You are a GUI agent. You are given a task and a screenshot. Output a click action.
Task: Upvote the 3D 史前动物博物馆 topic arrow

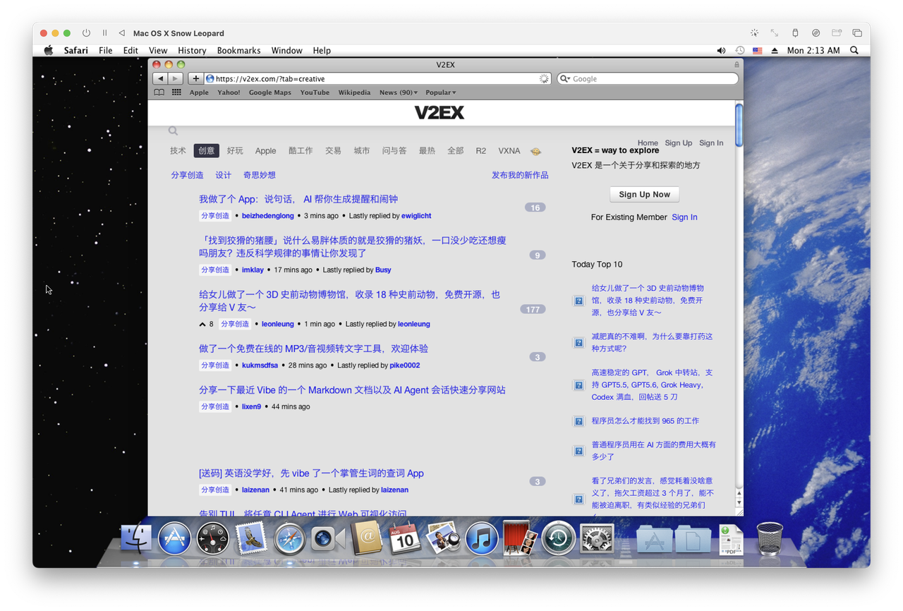202,325
